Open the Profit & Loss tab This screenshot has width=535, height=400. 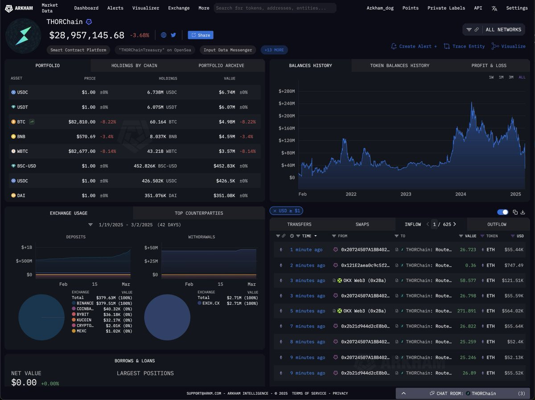[x=489, y=65]
